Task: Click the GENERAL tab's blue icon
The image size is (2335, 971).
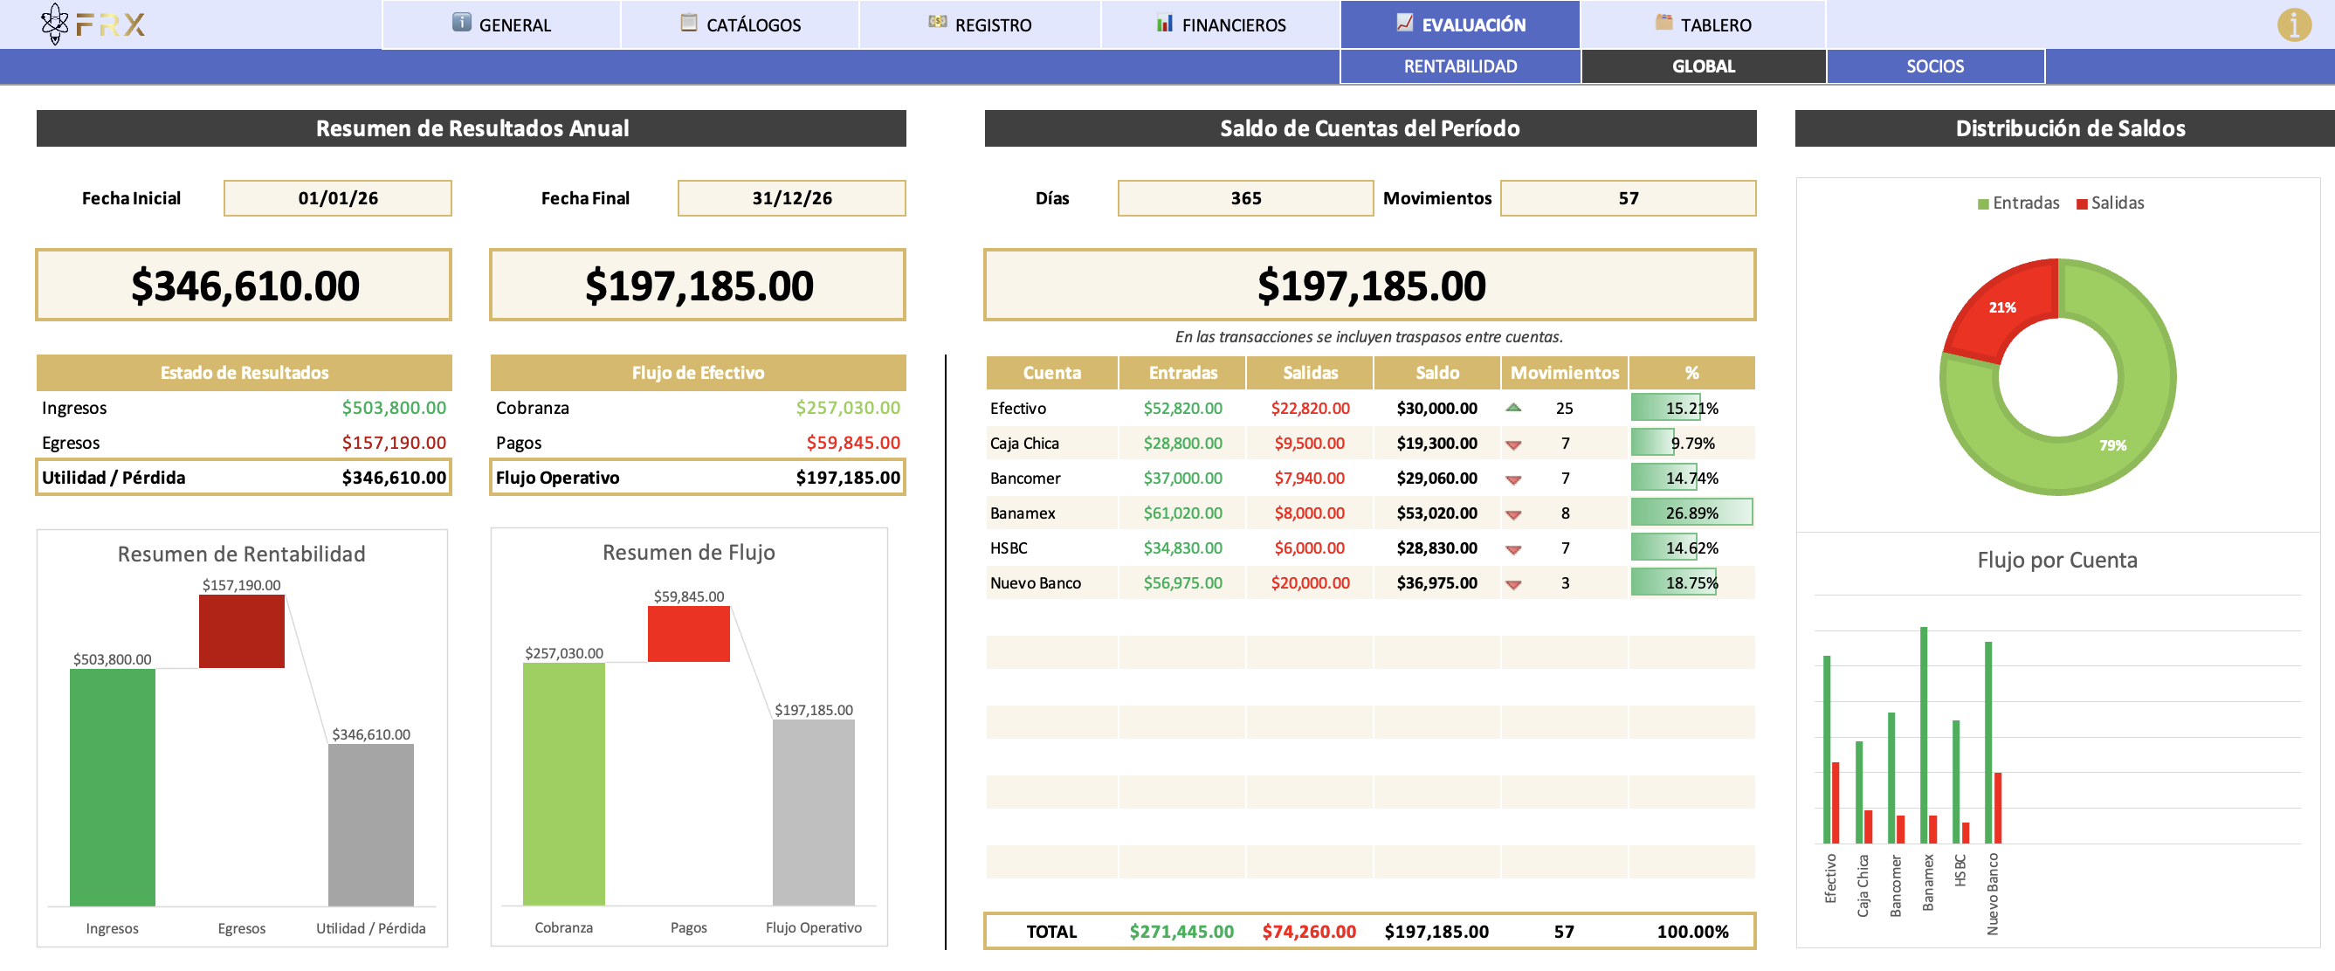Action: point(461,23)
